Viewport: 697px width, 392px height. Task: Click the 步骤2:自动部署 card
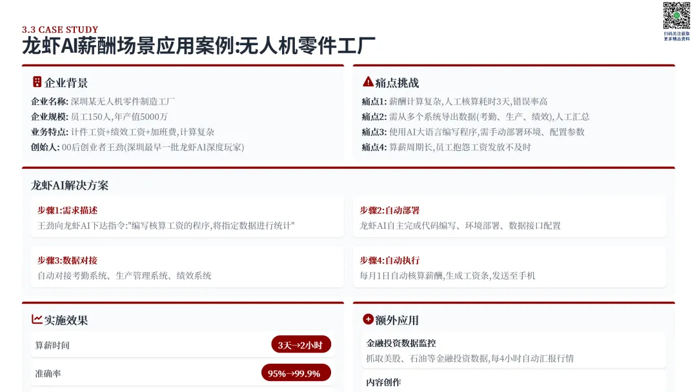(x=509, y=217)
